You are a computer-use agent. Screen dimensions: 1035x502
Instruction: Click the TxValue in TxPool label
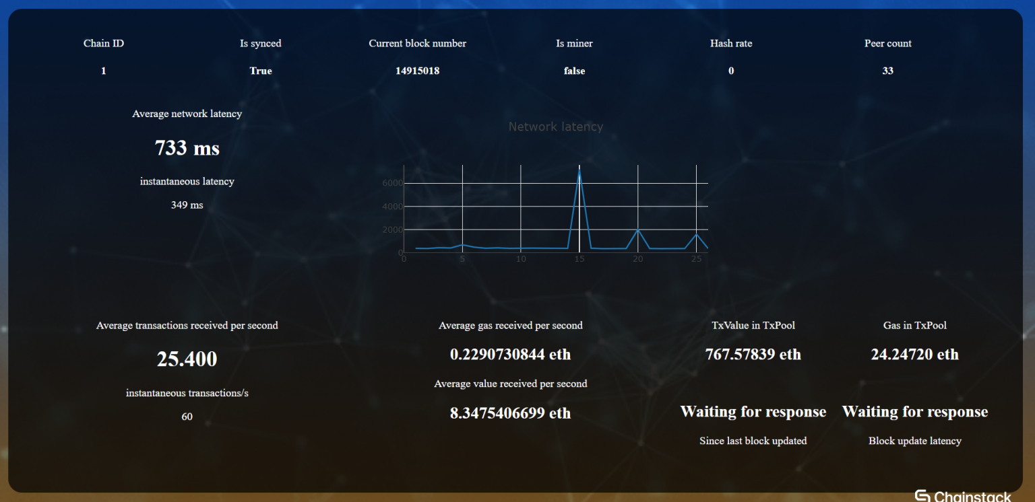[753, 325]
